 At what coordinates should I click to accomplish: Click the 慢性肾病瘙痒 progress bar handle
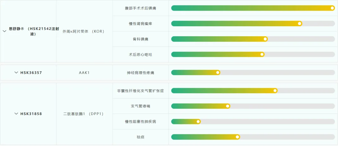pos(300,23)
